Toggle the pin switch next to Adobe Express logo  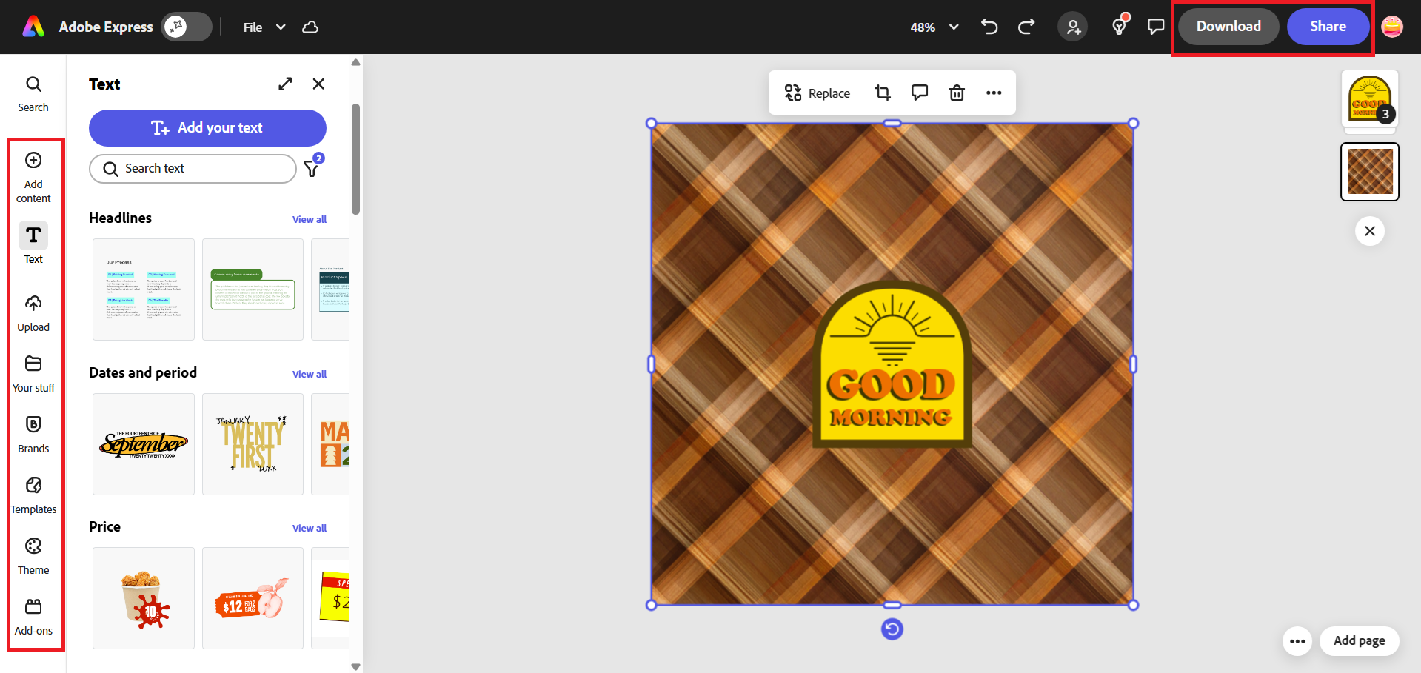tap(186, 26)
